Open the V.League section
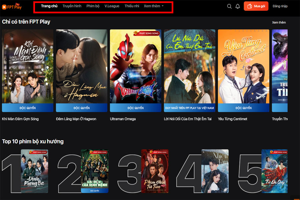The image size is (300, 200). [x=112, y=6]
